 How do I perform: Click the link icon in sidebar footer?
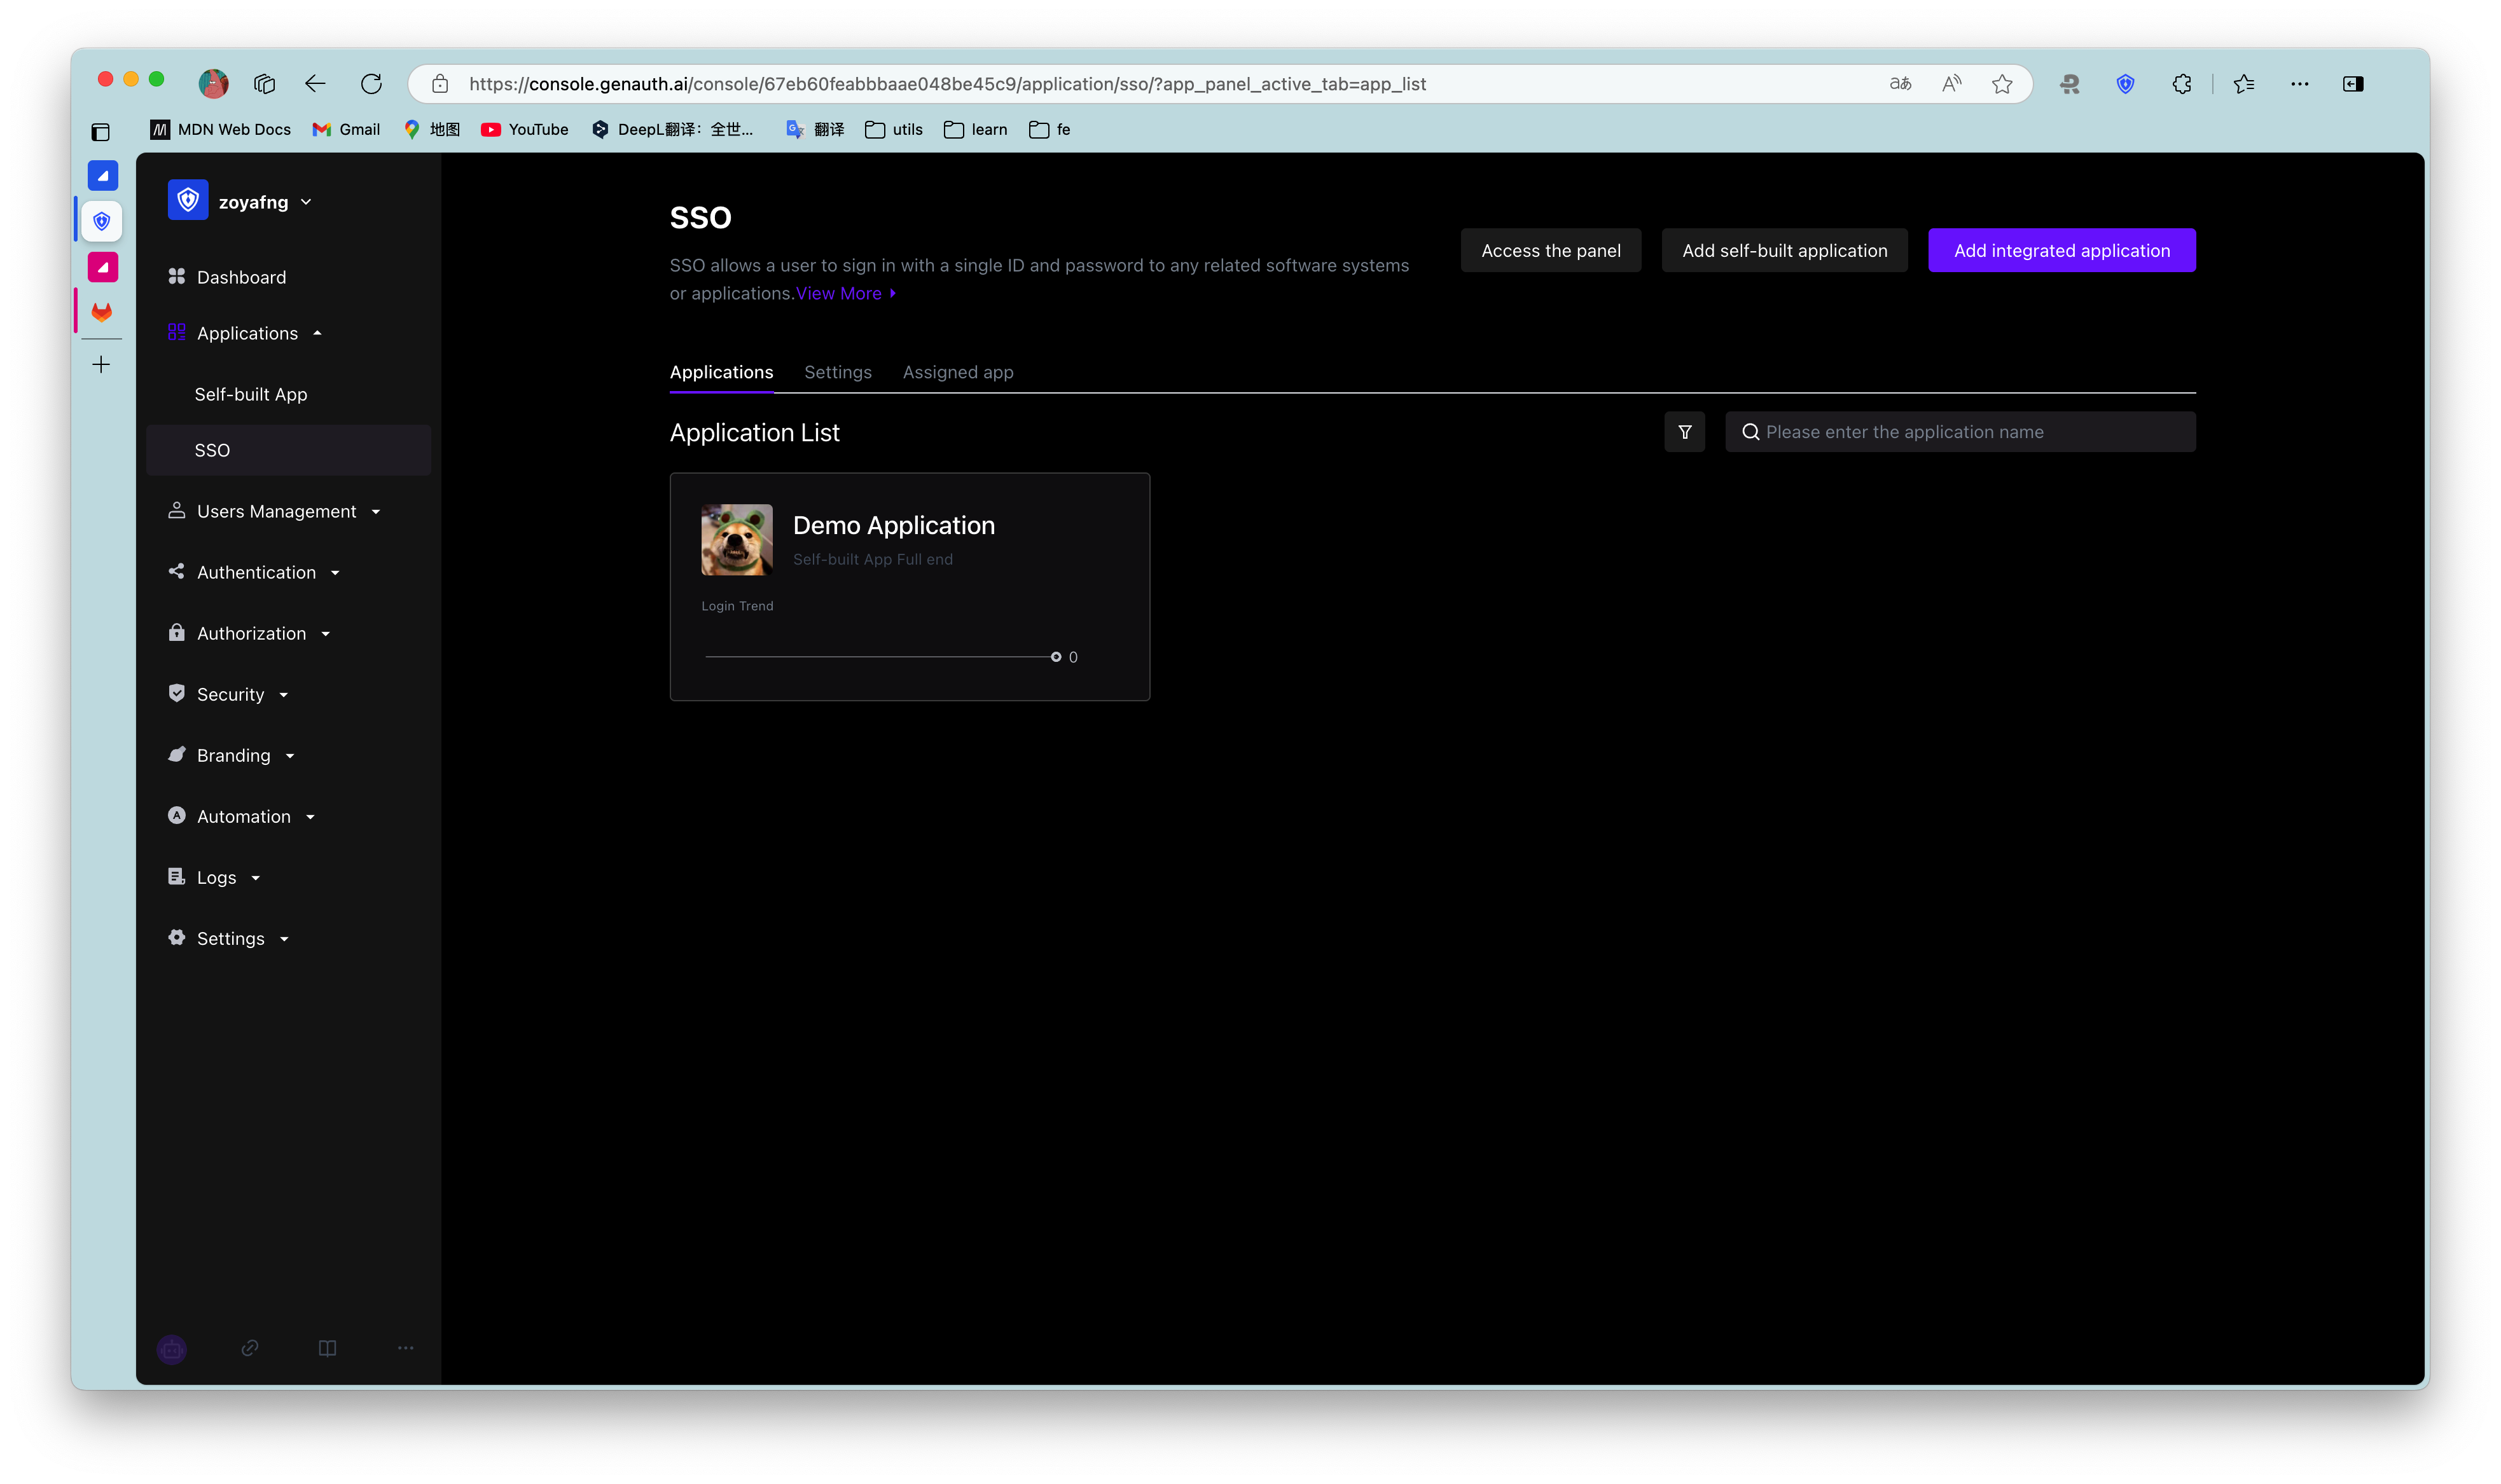pos(250,1348)
